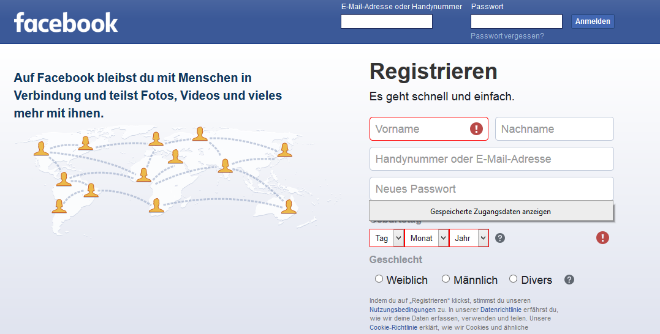Click the Facebook logo

[x=66, y=22]
